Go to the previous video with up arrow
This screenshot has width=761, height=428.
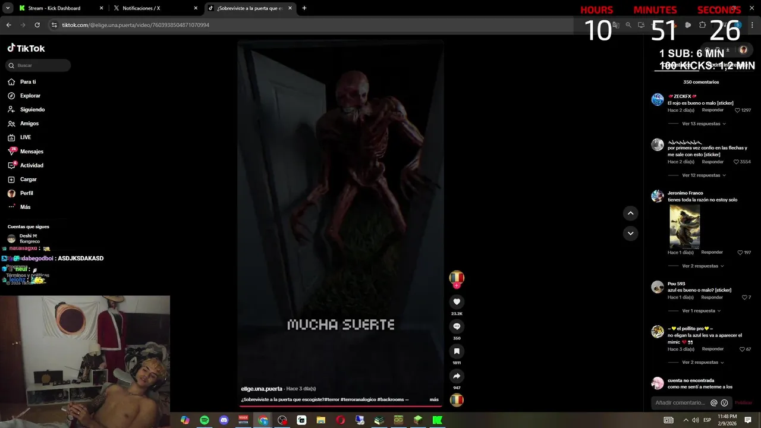pyautogui.click(x=631, y=213)
